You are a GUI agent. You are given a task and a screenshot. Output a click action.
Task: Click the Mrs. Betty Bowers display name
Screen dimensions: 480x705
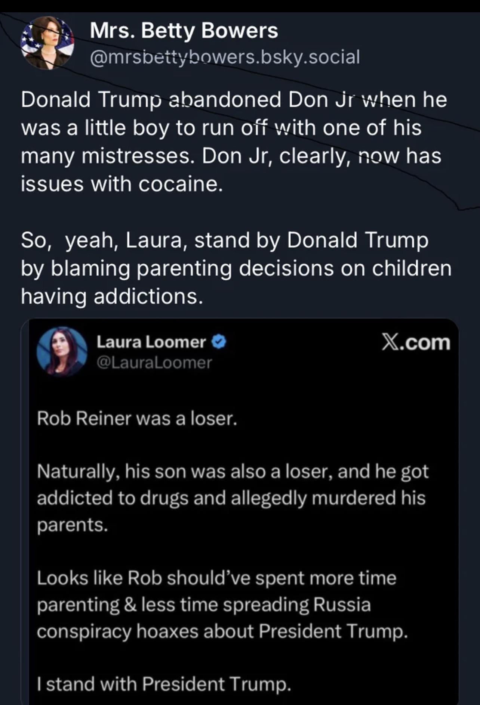click(x=184, y=31)
